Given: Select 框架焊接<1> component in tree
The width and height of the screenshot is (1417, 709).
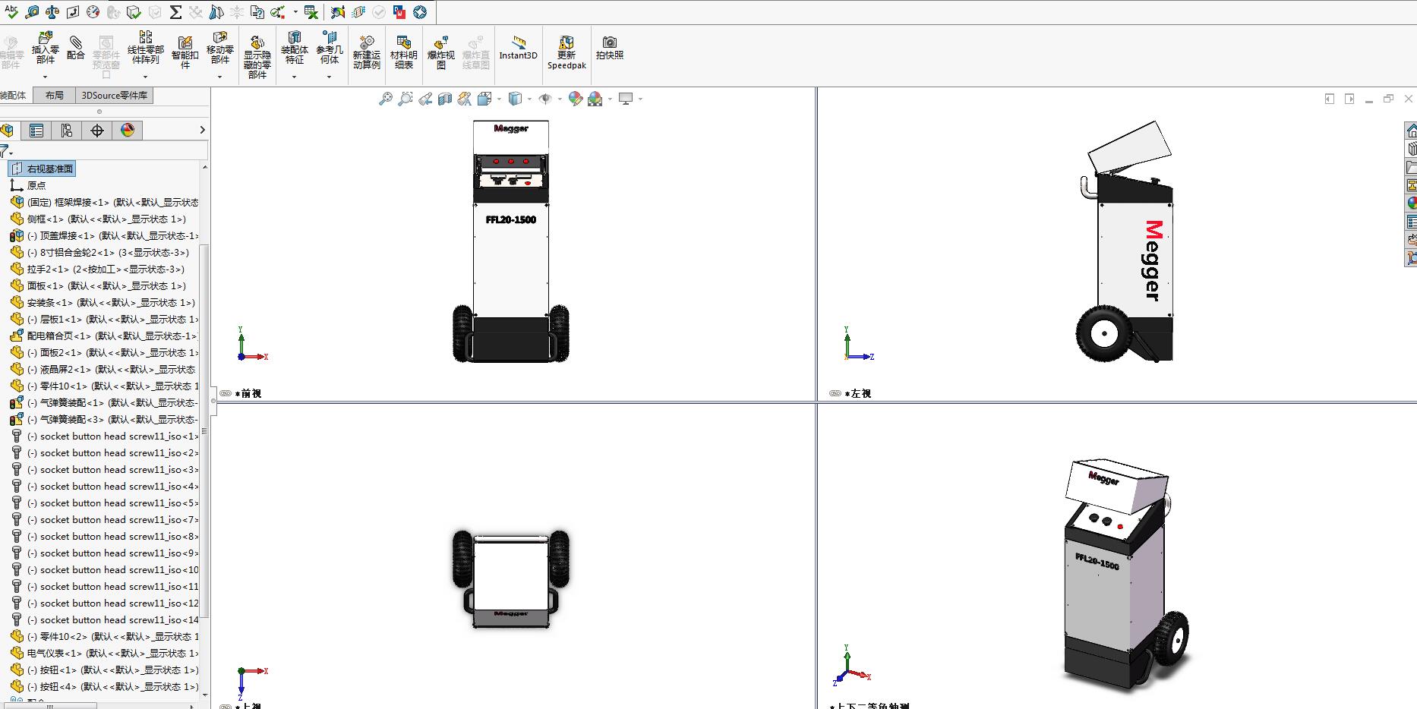Looking at the screenshot, I should 105,202.
